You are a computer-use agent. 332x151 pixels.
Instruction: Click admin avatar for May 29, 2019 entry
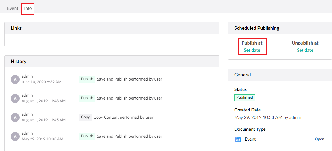[x=15, y=136]
